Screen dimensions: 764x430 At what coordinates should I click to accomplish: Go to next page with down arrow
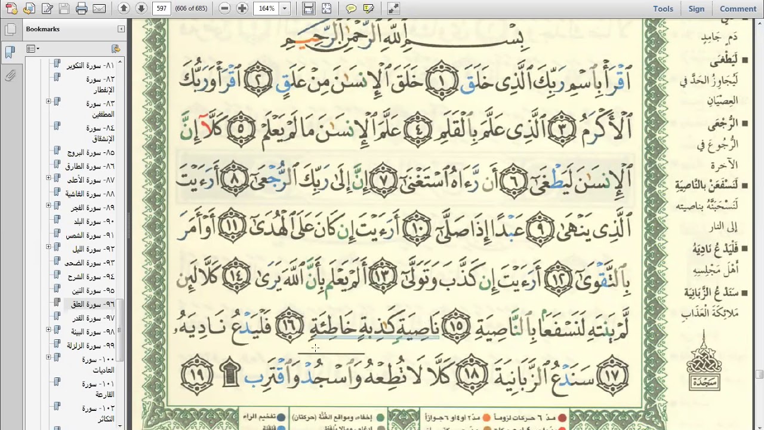[x=141, y=8]
